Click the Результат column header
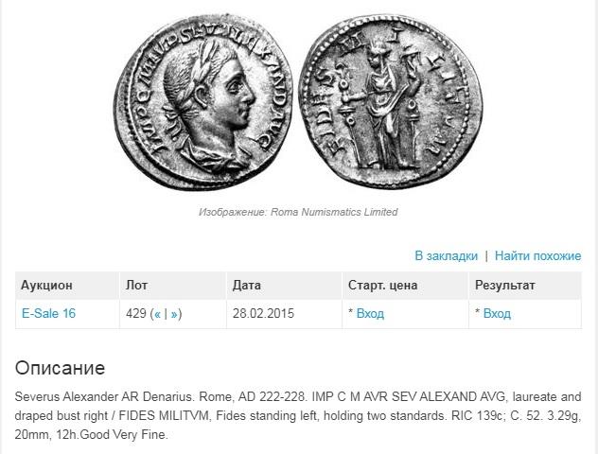Viewport: 598px width, 454px height. point(504,285)
